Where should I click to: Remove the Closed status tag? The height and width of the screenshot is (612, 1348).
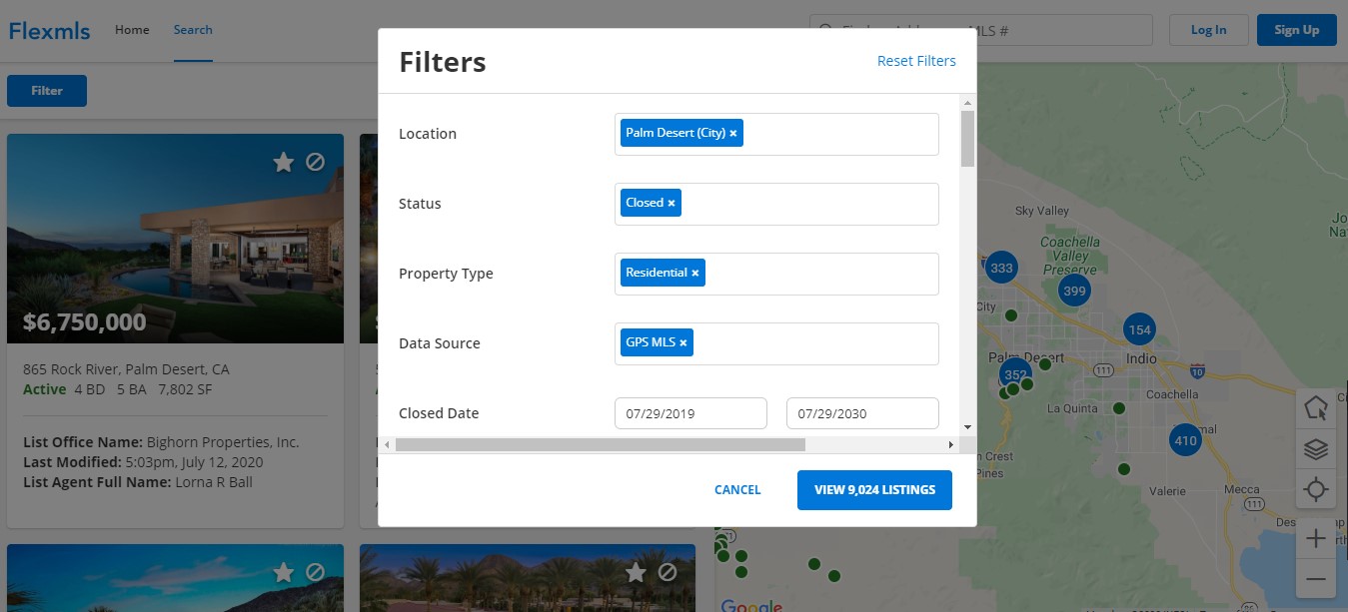point(672,204)
